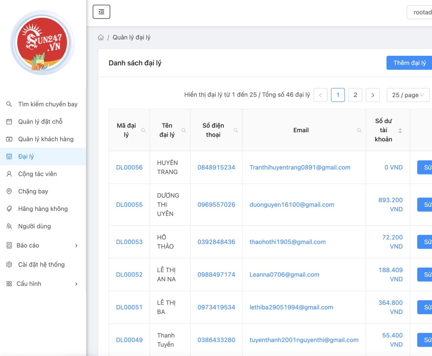Click the Thêm đại lý button
This screenshot has width=432, height=356.
click(x=409, y=63)
